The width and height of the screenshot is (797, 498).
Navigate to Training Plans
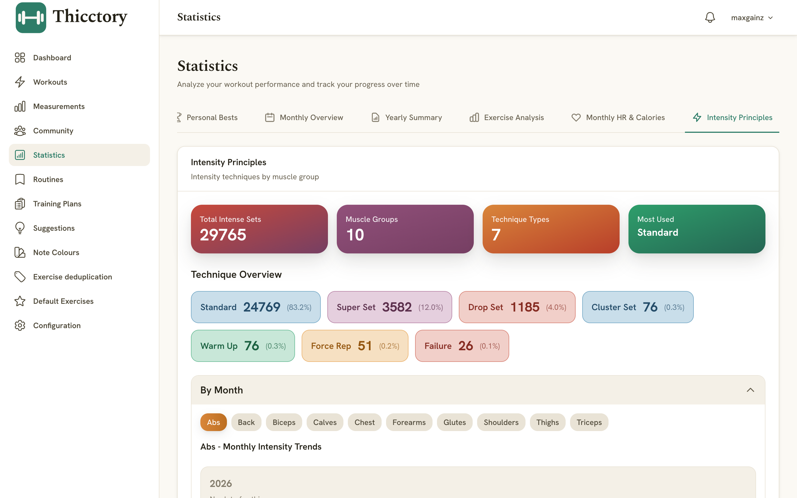(x=79, y=204)
